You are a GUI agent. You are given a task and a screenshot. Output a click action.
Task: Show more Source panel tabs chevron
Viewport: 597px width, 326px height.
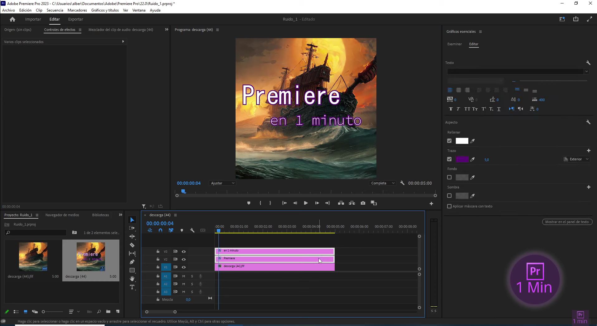167,30
